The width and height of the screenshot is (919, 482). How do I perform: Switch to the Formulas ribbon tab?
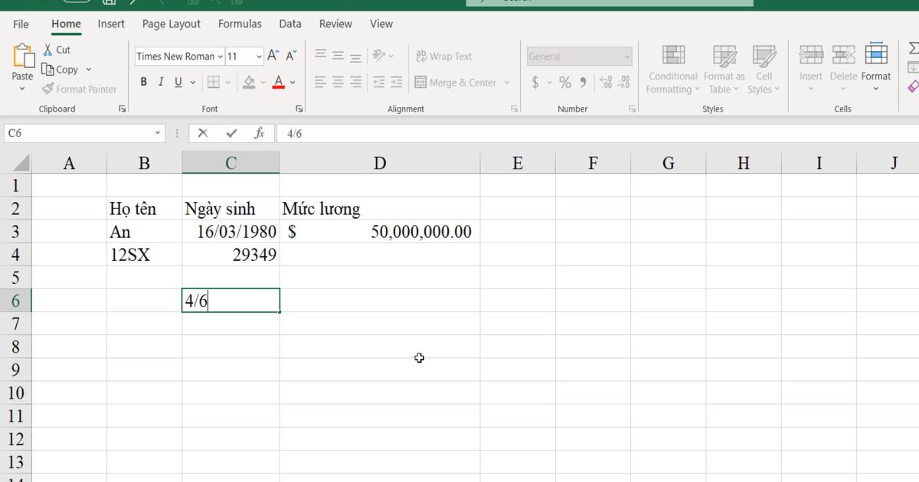point(240,24)
